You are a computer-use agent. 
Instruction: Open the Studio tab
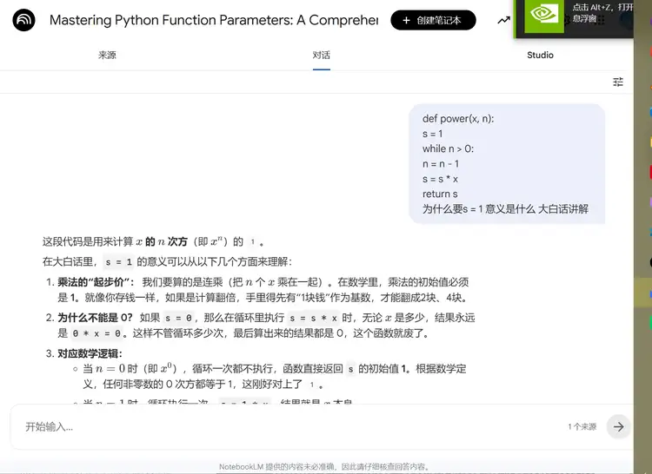[540, 56]
